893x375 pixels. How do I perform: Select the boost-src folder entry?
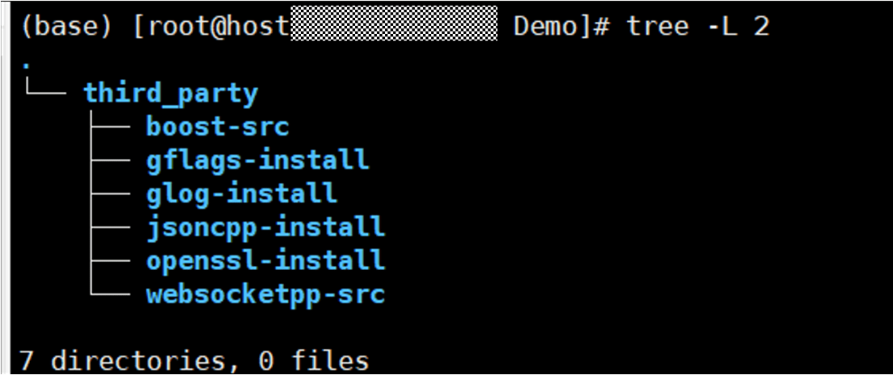217,127
